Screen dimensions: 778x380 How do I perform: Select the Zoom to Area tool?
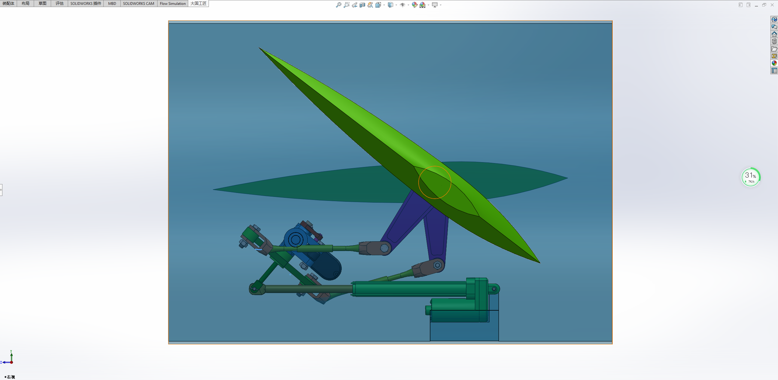pyautogui.click(x=346, y=5)
